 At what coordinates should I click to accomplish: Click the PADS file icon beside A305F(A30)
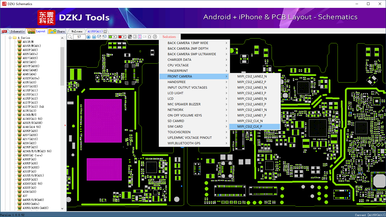20,163
